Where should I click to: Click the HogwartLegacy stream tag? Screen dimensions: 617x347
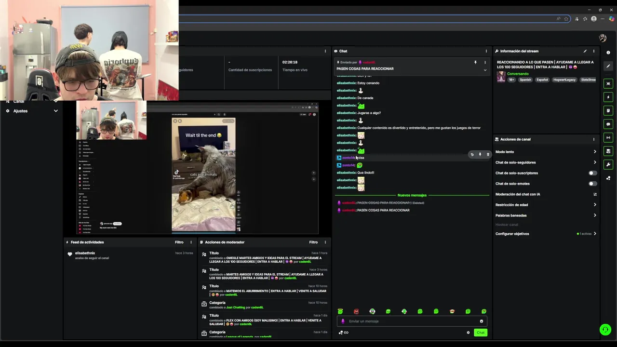564,80
